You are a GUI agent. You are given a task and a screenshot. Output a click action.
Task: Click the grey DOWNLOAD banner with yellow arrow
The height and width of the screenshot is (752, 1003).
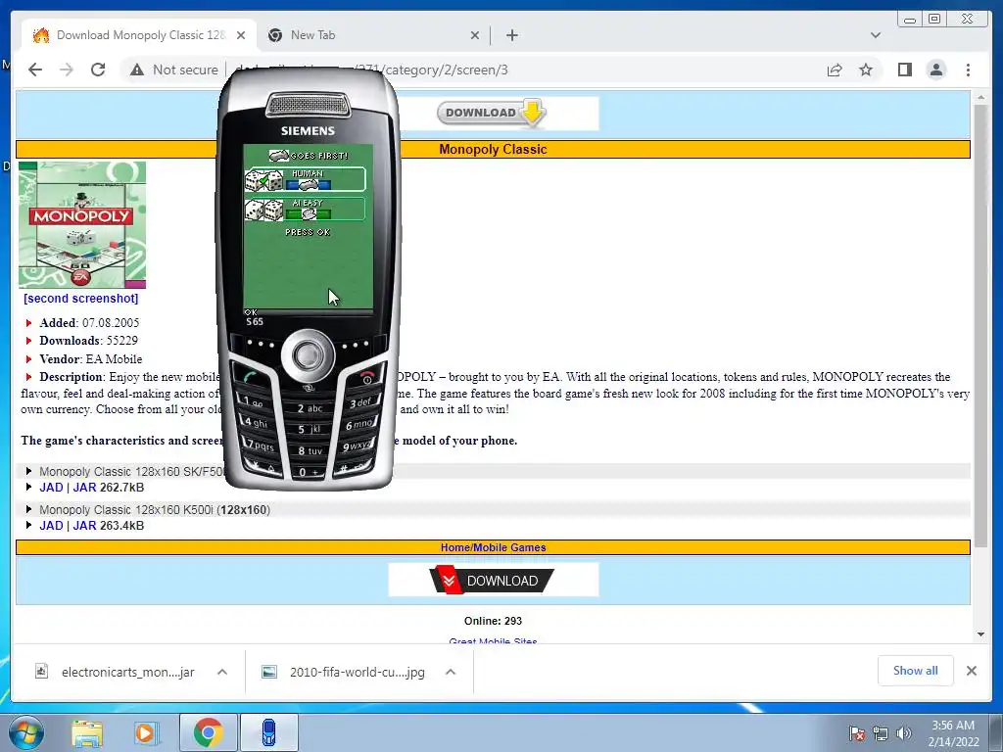coord(493,113)
